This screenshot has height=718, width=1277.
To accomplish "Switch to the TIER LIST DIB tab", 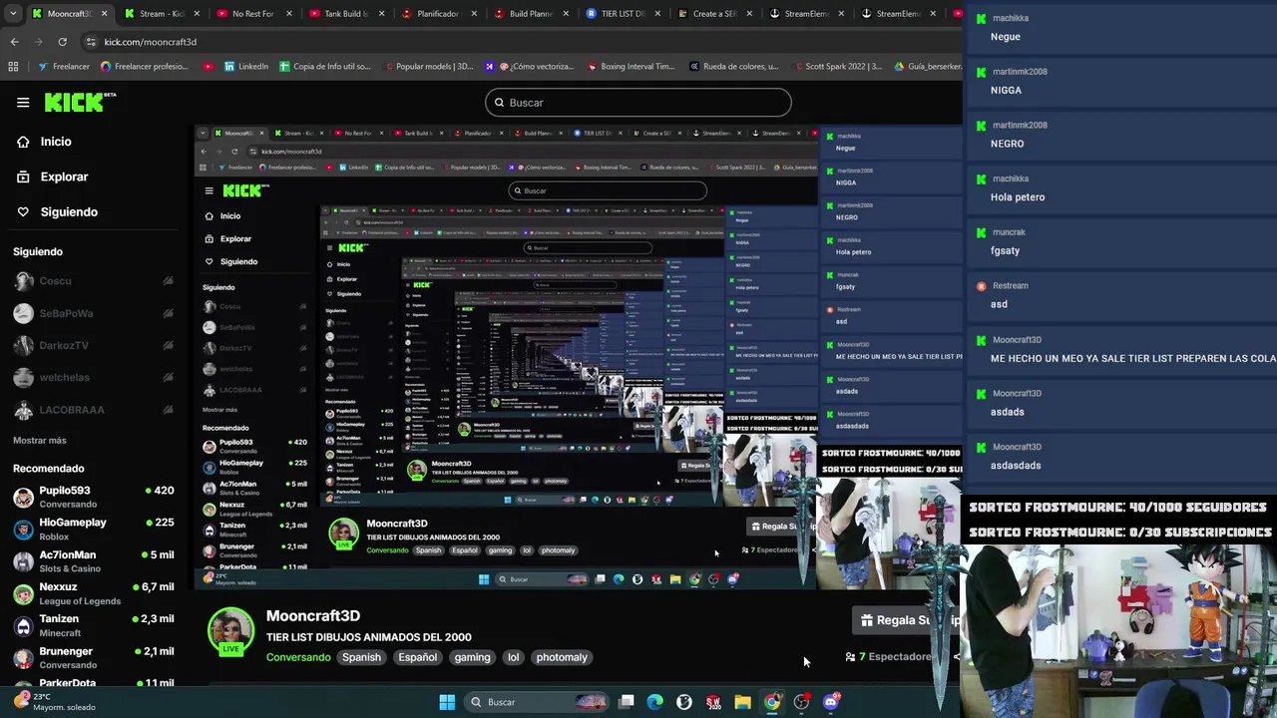I will (x=623, y=14).
